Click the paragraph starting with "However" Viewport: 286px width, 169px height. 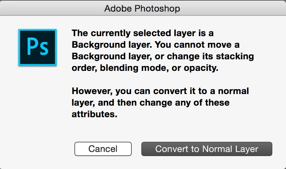click(x=160, y=103)
